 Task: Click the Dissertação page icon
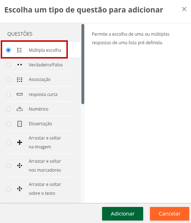pos(20,124)
